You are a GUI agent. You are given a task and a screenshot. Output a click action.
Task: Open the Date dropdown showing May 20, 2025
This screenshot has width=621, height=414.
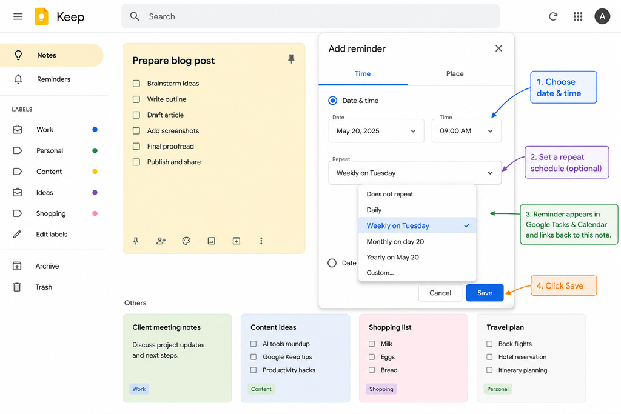pos(376,130)
